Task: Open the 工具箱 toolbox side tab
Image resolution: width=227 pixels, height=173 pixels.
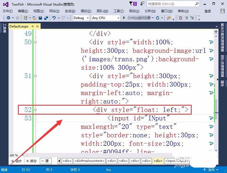Action: (x=4, y=28)
